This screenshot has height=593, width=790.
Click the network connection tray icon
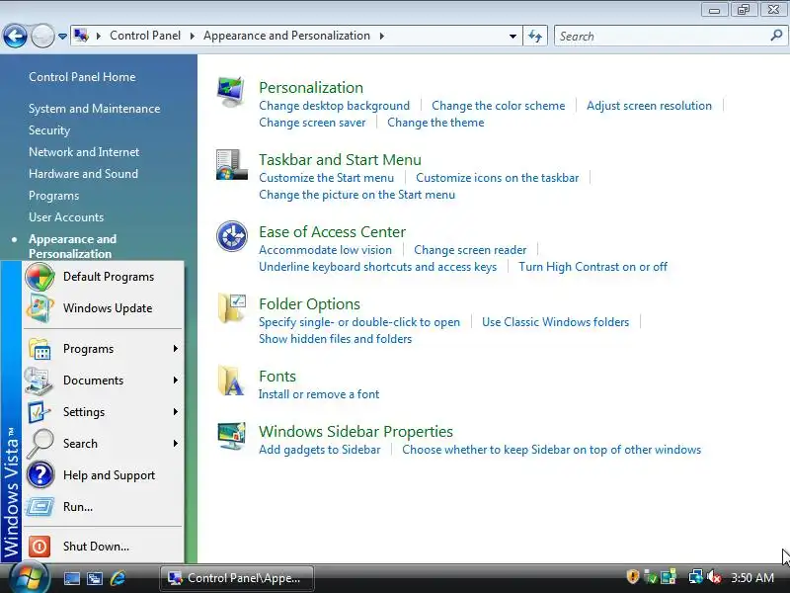tap(696, 577)
